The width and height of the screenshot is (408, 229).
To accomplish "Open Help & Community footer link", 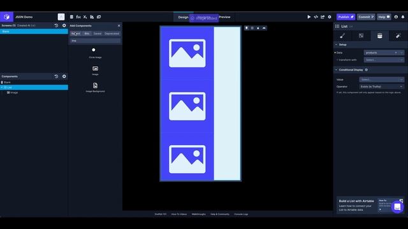I will tap(220, 214).
